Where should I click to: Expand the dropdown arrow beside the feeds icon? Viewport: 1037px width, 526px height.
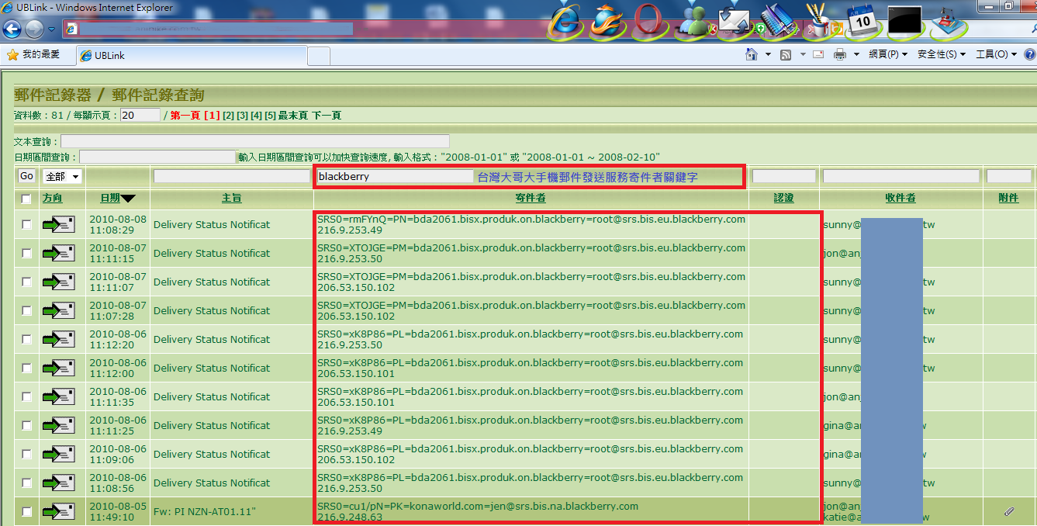pos(801,55)
